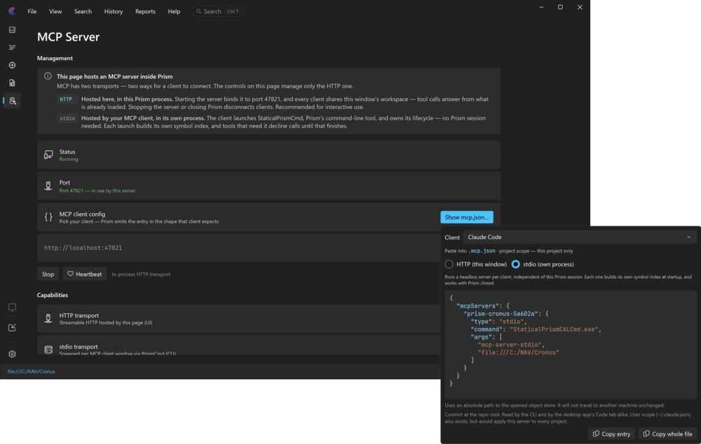Click the Management section heading

tap(55, 58)
